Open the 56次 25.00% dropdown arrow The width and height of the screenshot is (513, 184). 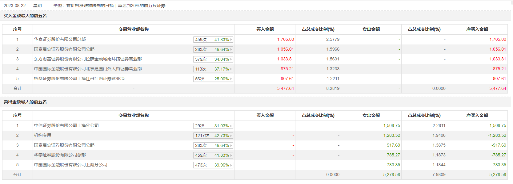click(x=231, y=79)
